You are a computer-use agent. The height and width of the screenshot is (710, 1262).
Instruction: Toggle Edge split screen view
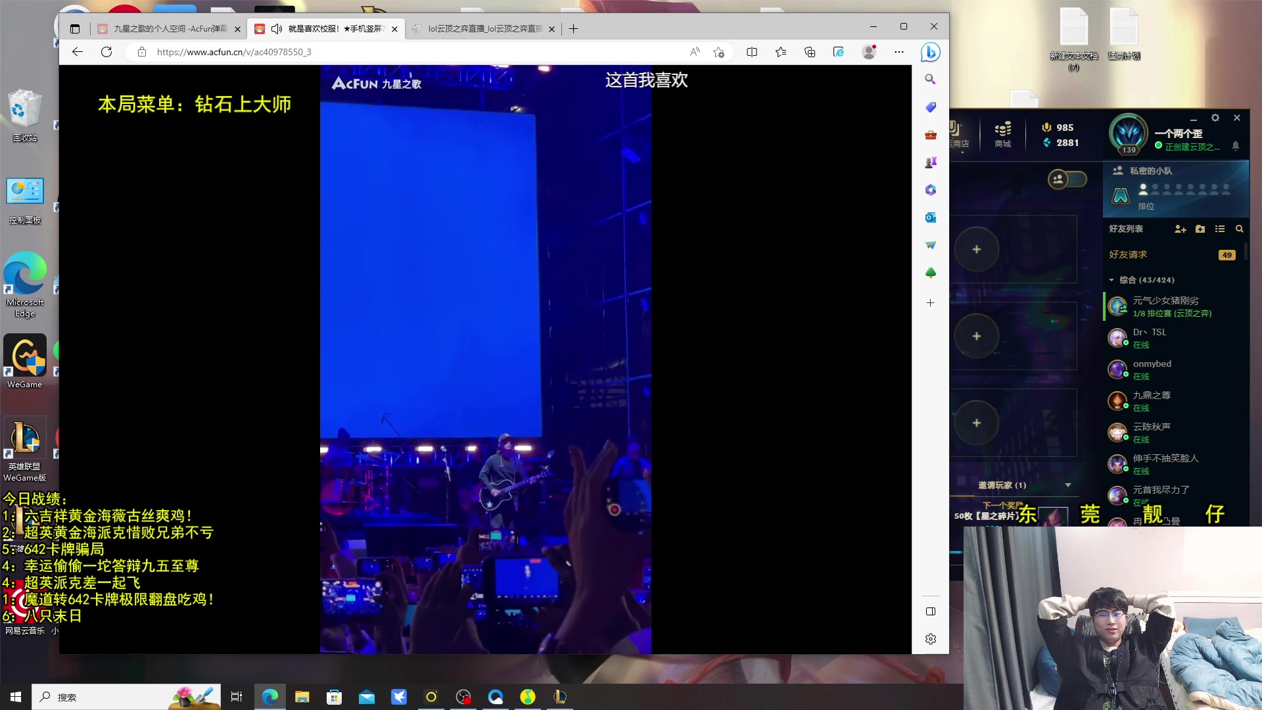pyautogui.click(x=752, y=52)
